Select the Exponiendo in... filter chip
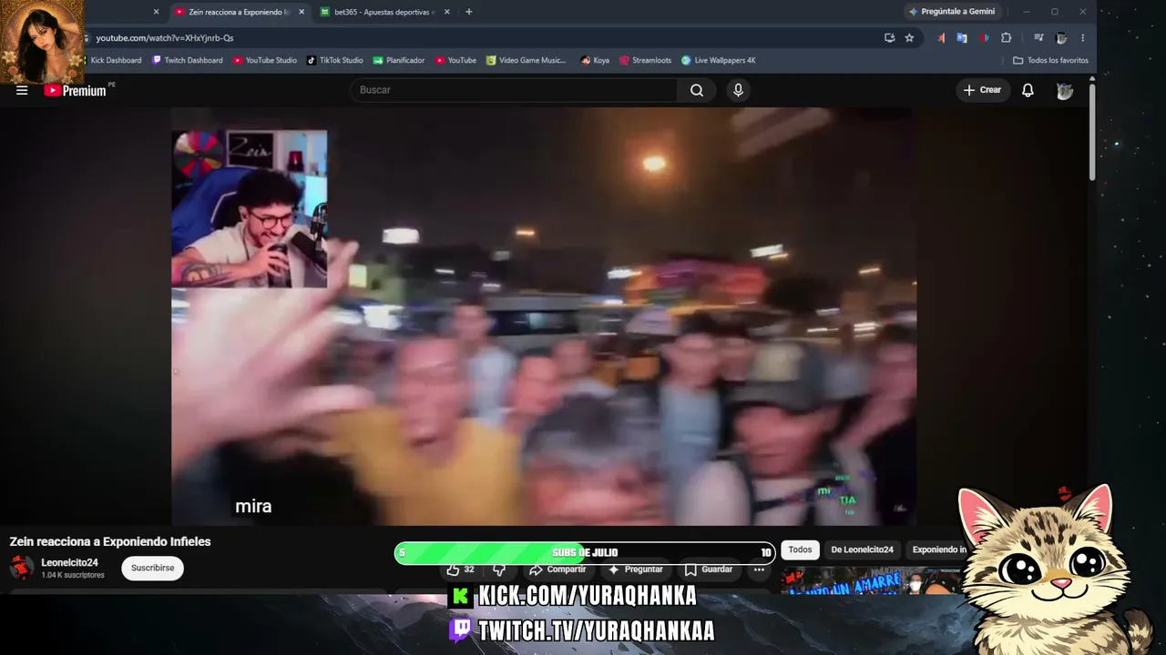 tap(936, 549)
